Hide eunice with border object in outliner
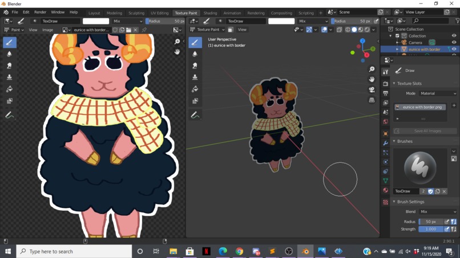This screenshot has width=460, height=258. tap(454, 49)
